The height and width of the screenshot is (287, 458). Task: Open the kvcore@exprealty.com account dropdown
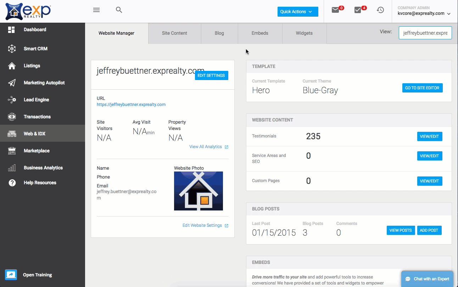point(424,13)
